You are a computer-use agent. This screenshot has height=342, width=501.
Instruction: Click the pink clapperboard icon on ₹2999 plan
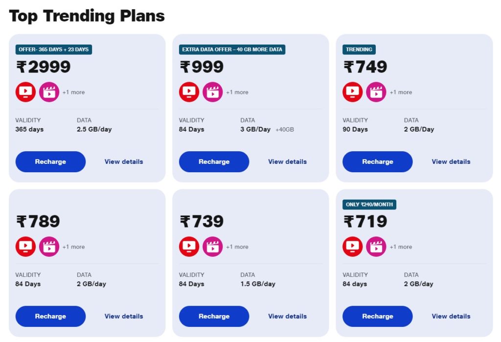pyautogui.click(x=49, y=91)
